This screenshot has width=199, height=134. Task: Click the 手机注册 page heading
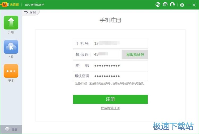110,20
